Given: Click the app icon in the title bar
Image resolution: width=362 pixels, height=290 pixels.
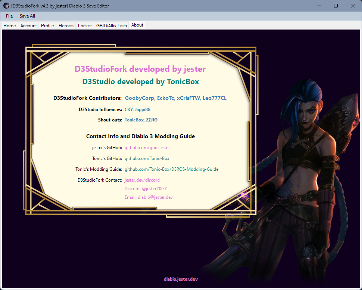Looking at the screenshot, I should 6,6.
